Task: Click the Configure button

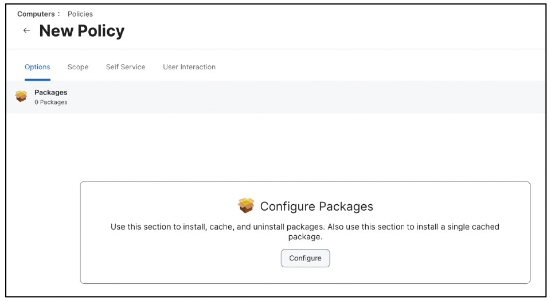Action: pyautogui.click(x=306, y=258)
